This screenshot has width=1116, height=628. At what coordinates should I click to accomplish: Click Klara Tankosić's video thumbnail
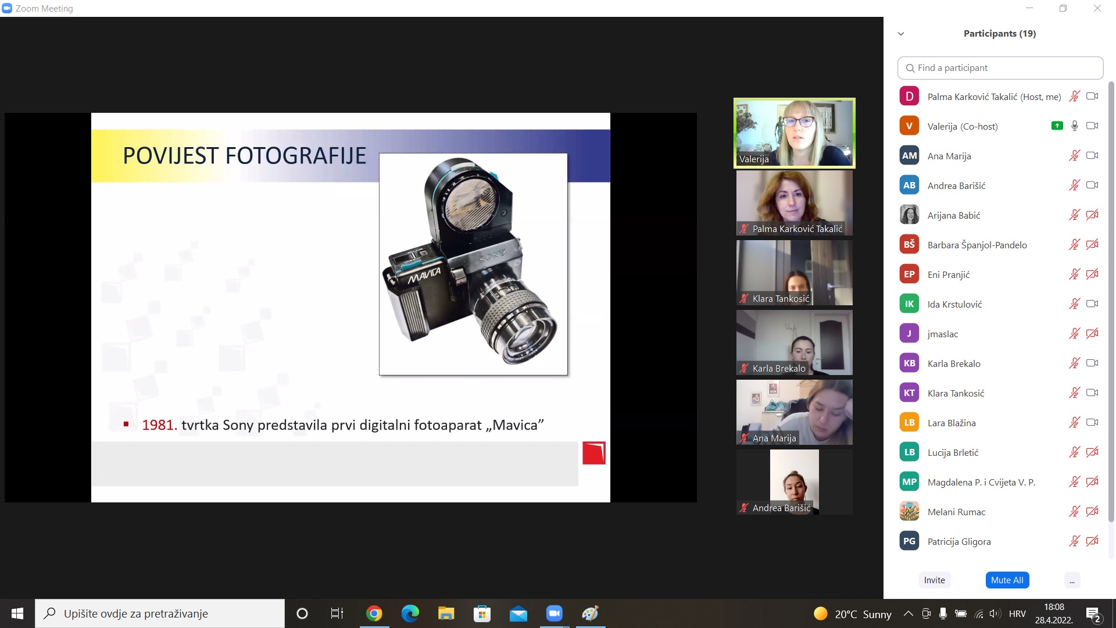click(x=794, y=273)
